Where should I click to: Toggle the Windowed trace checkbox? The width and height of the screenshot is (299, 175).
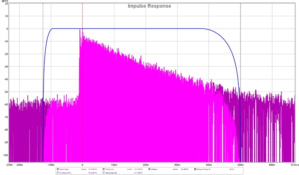point(103,169)
